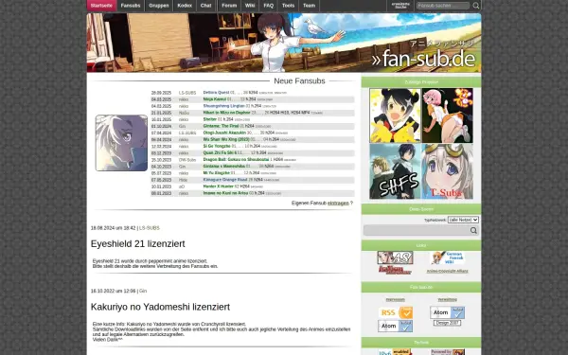Open the red logo banner below the A.S. banner

click(395, 270)
